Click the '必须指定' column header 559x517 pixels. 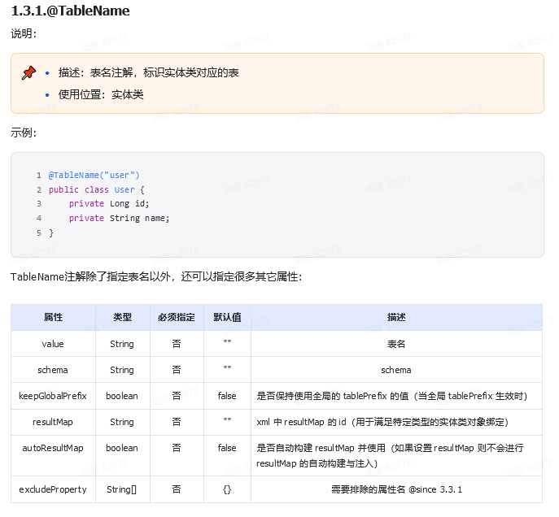click(177, 317)
